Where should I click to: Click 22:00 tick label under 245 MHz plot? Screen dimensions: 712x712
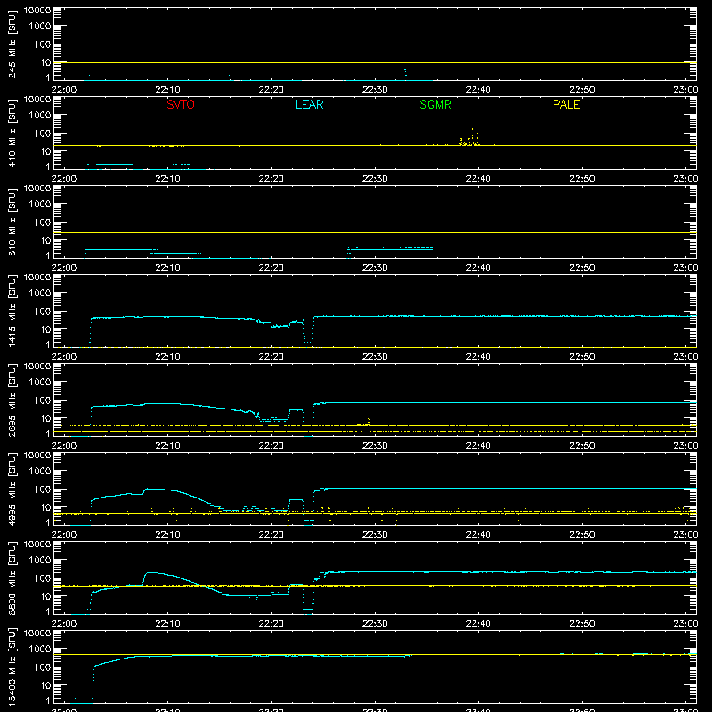(63, 90)
